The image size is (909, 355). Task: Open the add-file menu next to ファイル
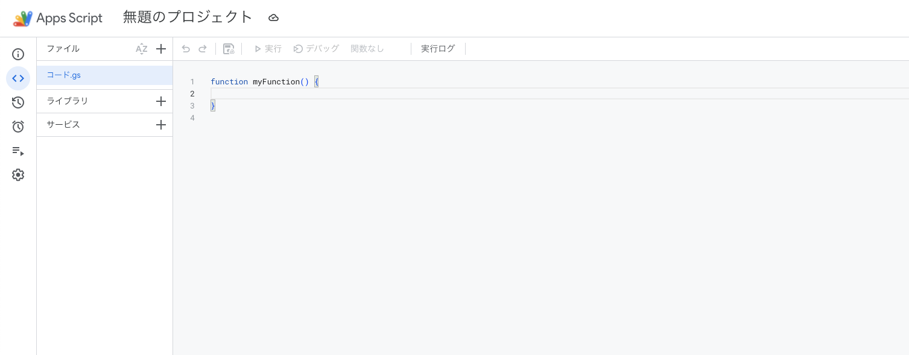(161, 49)
